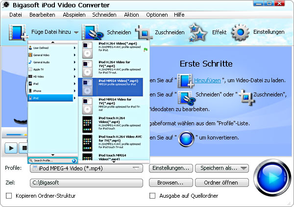Open the Profile combo box dropdown
Screen dimensions: 294x207
click(x=136, y=168)
